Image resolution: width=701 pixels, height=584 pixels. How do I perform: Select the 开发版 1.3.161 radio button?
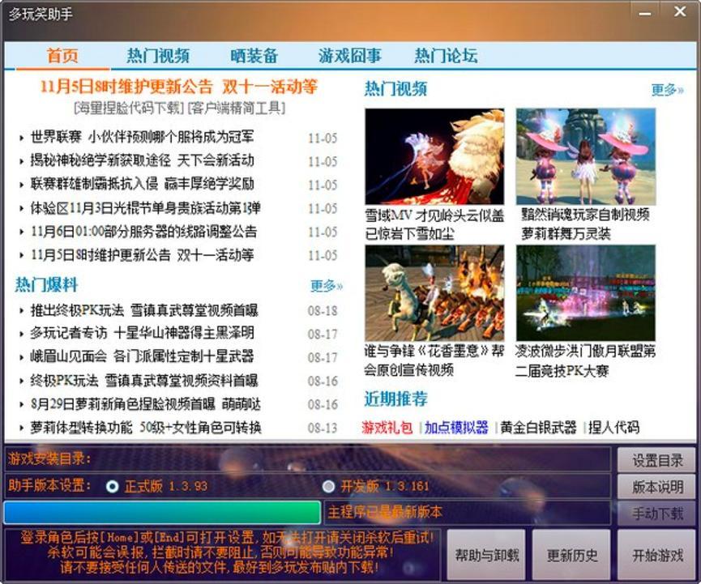[328, 486]
